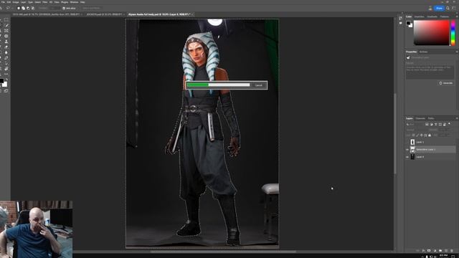
Task: Add a layer mask
Action: [x=429, y=251]
